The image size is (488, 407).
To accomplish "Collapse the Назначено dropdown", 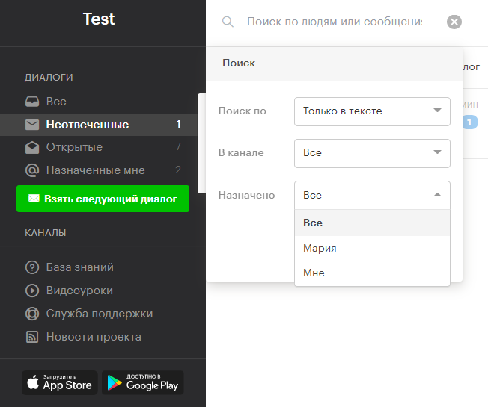I will pos(372,195).
